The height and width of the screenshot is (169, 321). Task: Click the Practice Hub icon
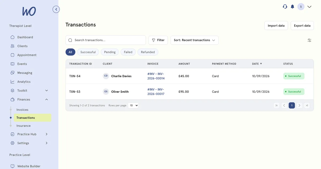coord(13,134)
